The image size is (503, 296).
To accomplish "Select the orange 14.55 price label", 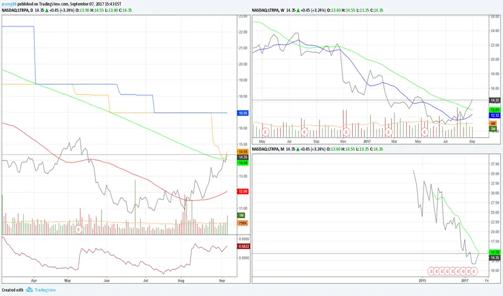I will [242, 152].
